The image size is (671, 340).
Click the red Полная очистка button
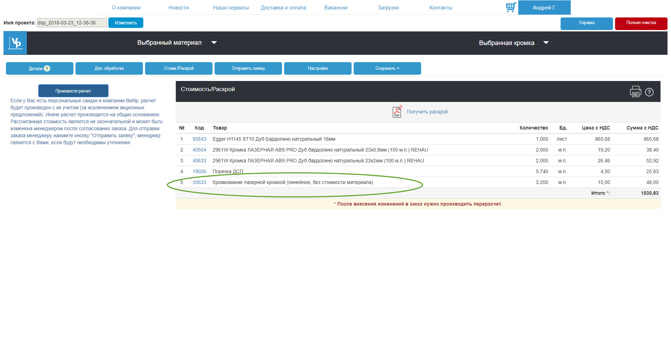pos(641,23)
